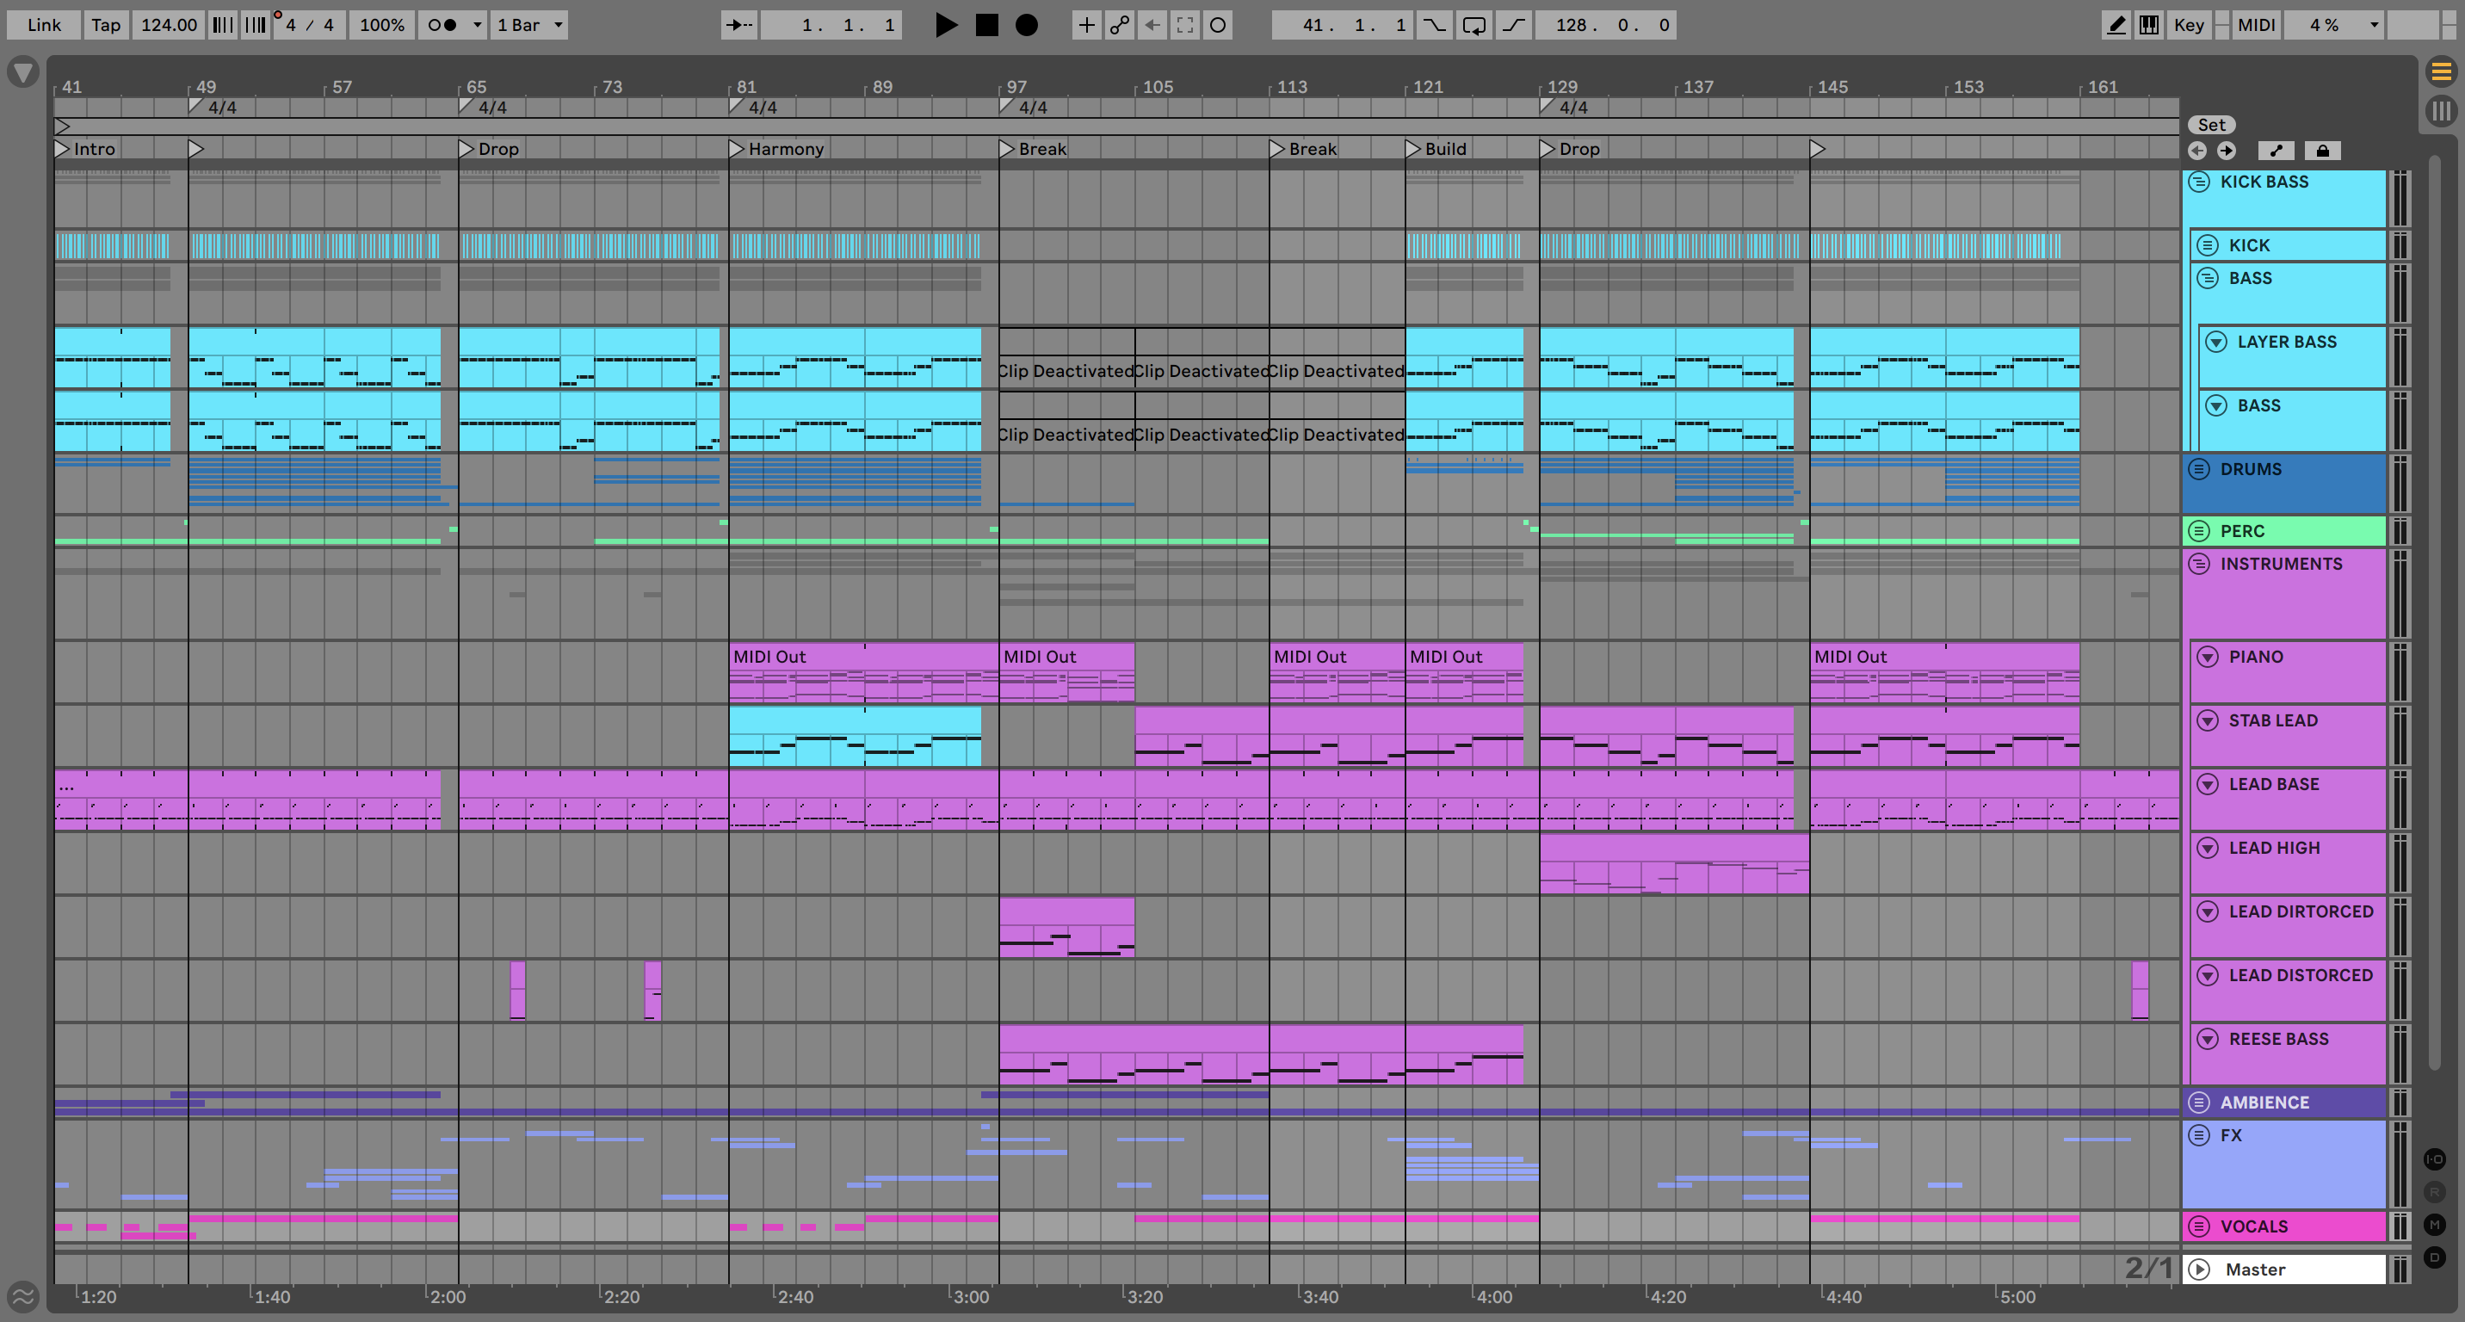
Task: Click the Phase Nudge Up icon
Action: [255, 25]
